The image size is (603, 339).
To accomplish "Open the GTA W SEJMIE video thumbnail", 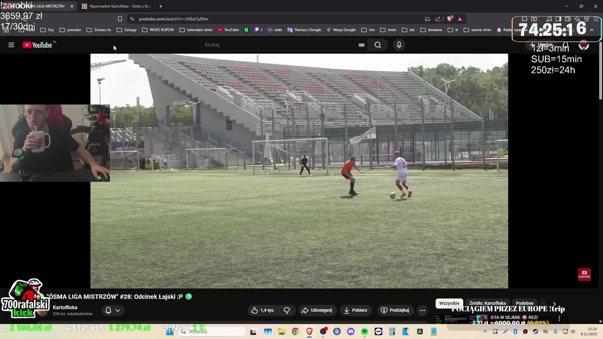I will click(462, 319).
